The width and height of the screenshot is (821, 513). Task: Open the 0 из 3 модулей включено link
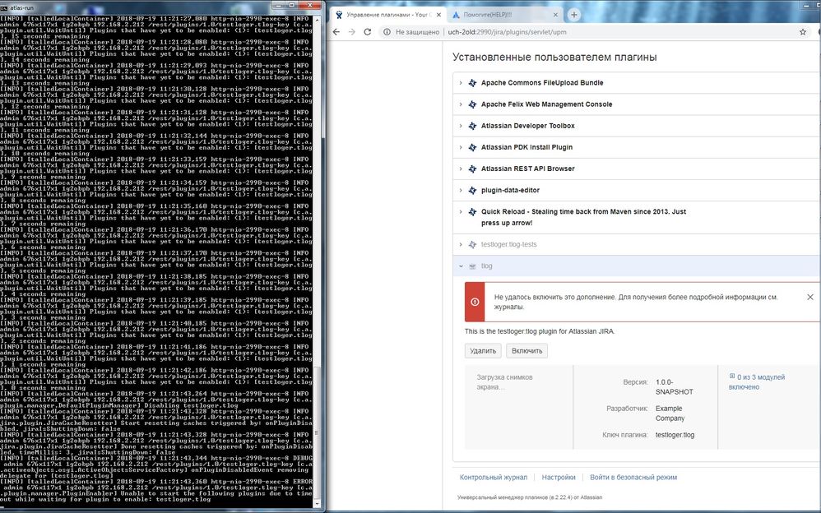[x=757, y=381]
